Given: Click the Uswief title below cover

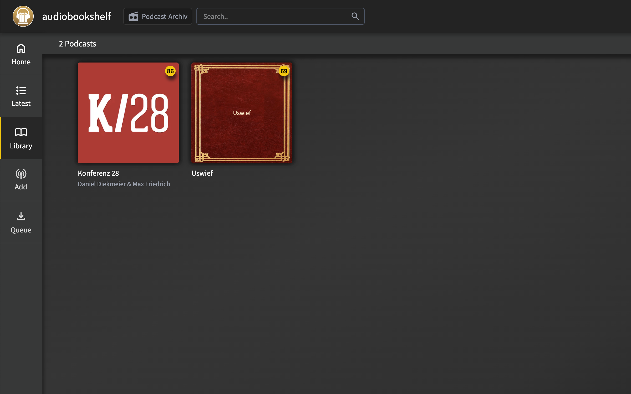Looking at the screenshot, I should pyautogui.click(x=202, y=173).
